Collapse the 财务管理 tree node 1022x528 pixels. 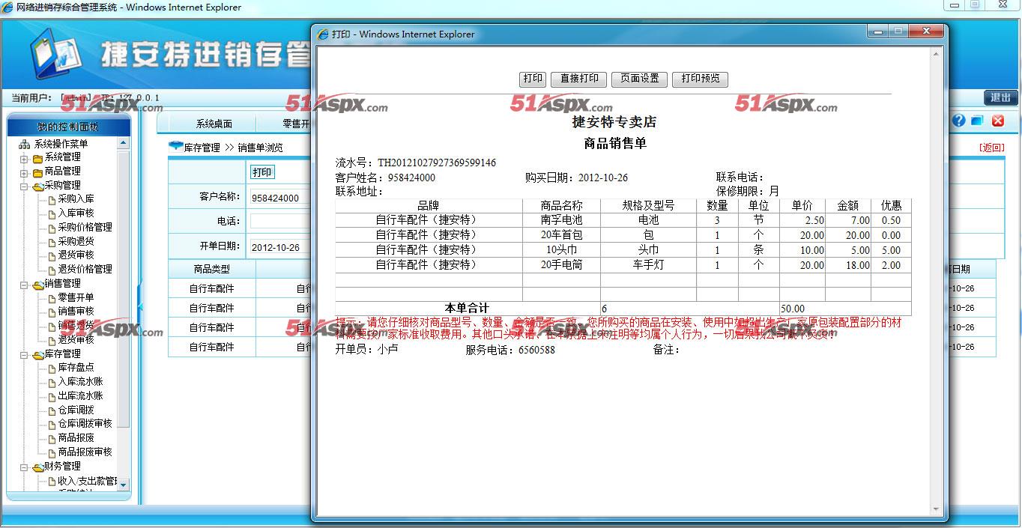coord(24,468)
